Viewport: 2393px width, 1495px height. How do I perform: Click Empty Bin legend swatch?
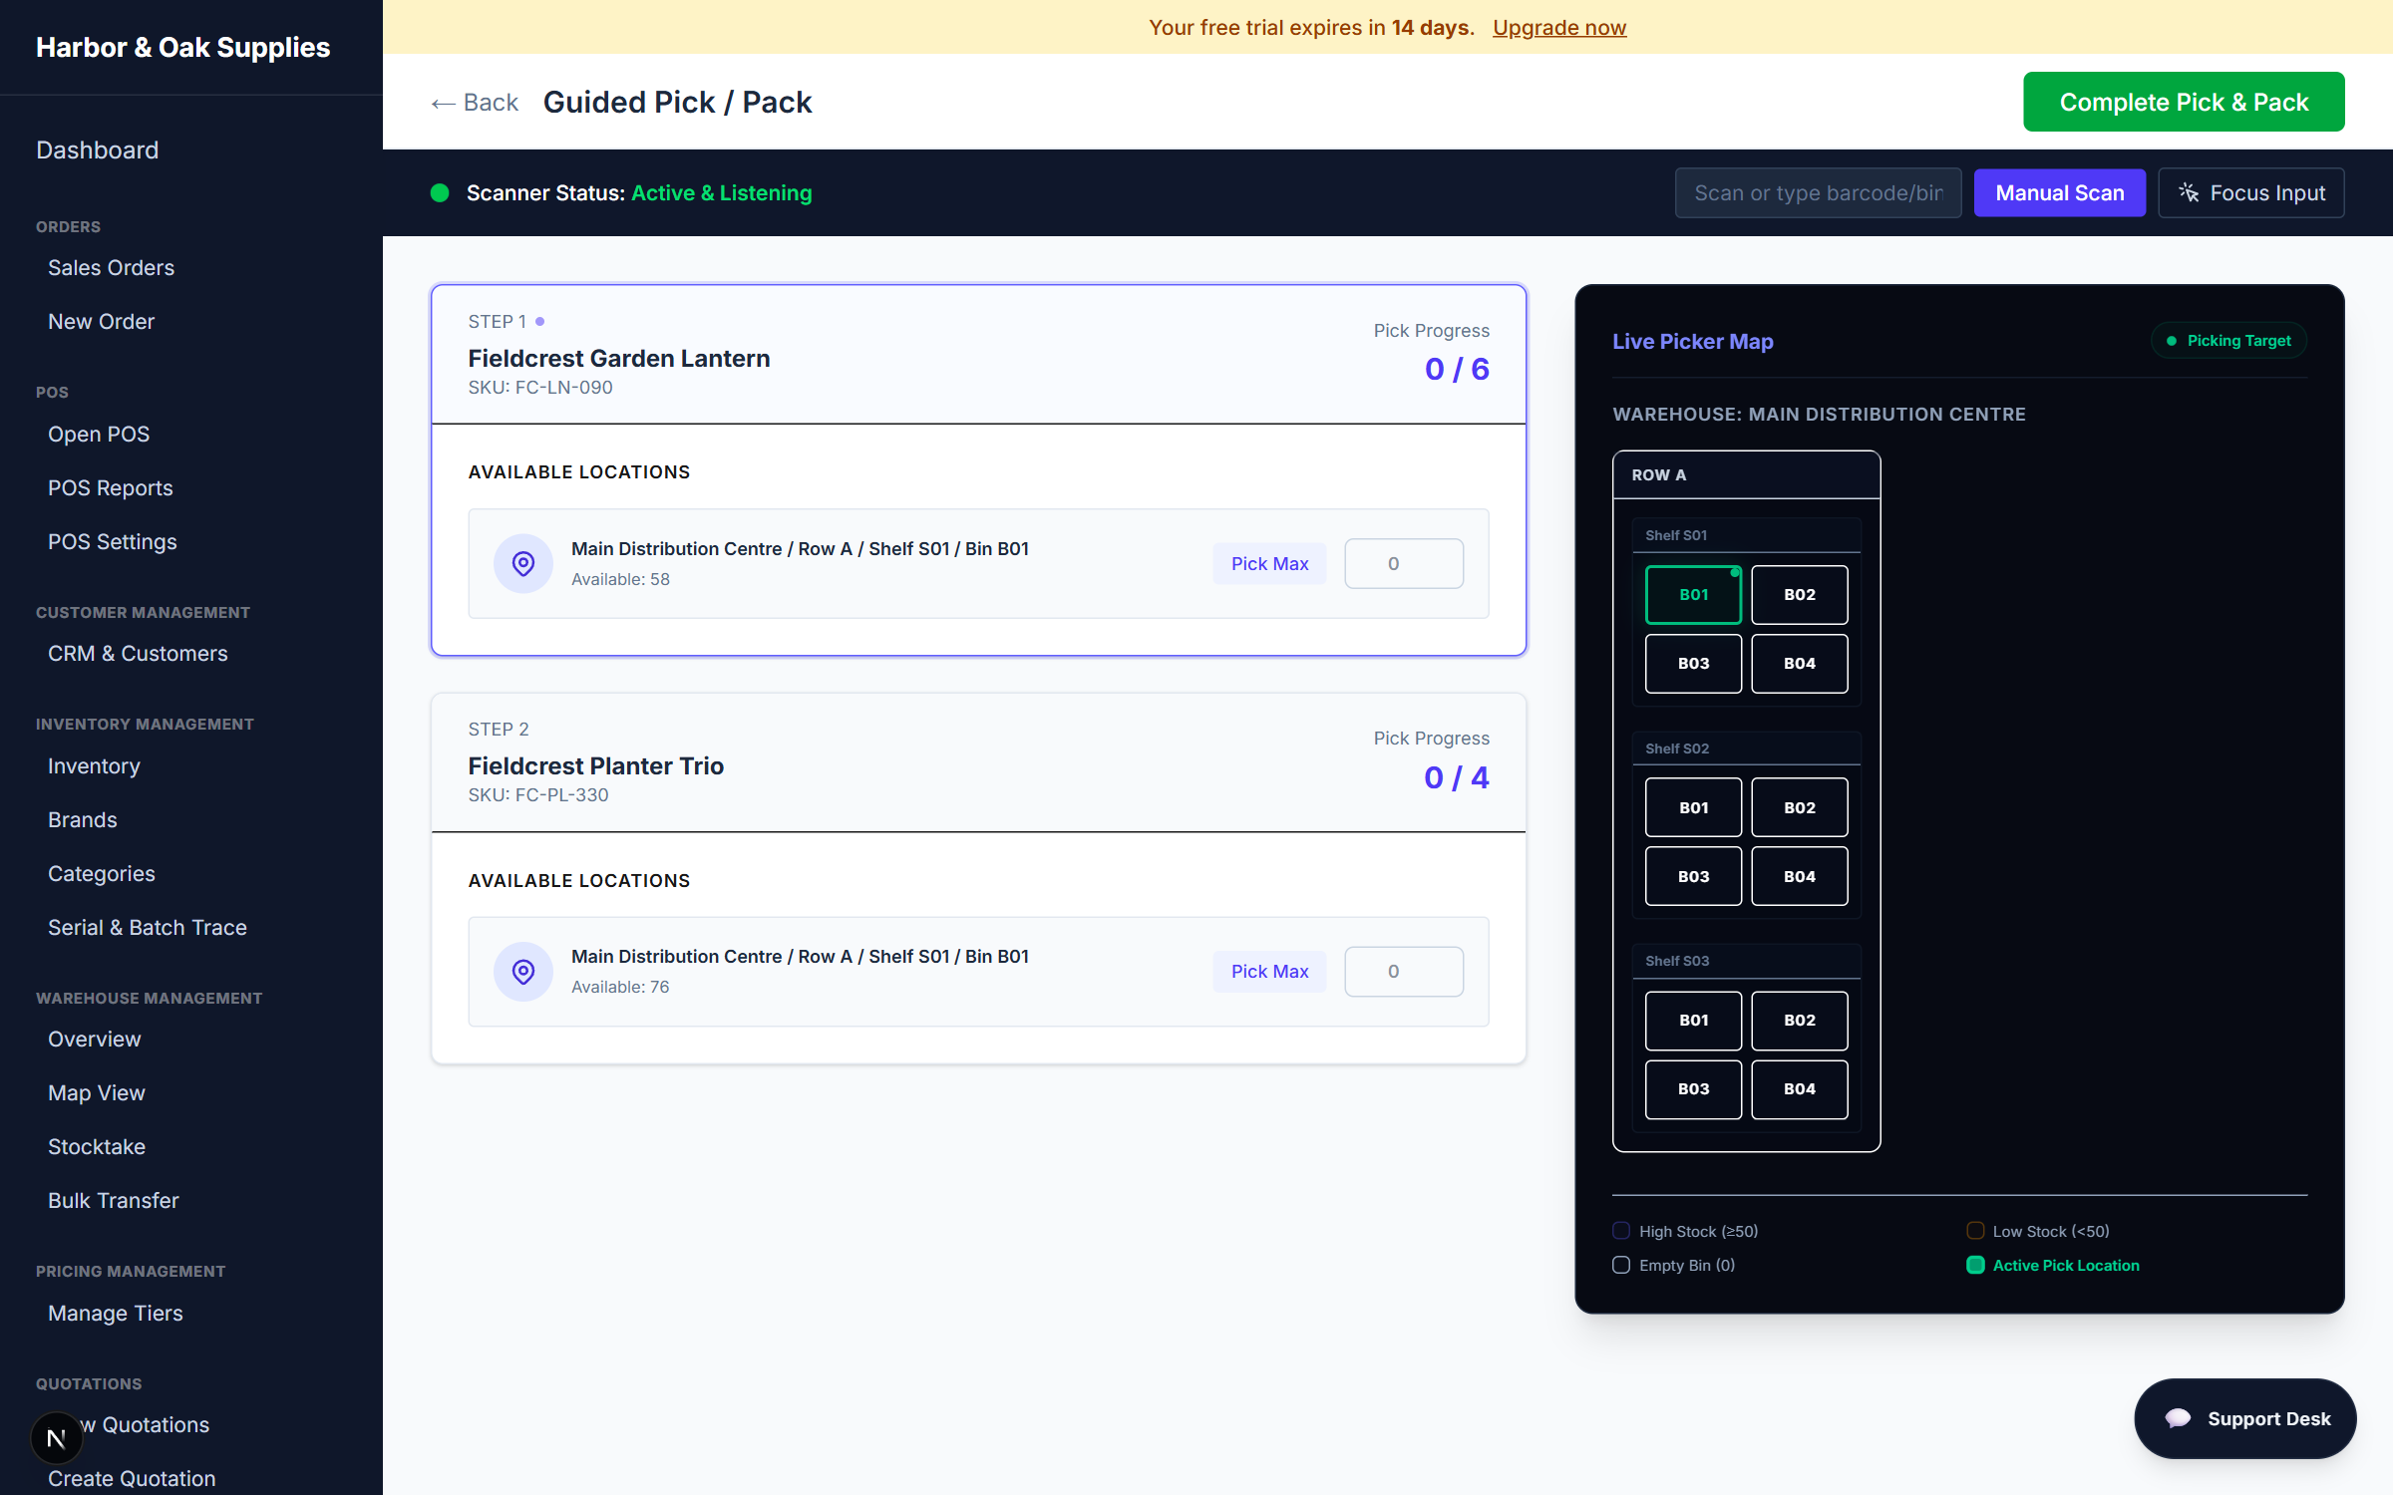click(1621, 1265)
